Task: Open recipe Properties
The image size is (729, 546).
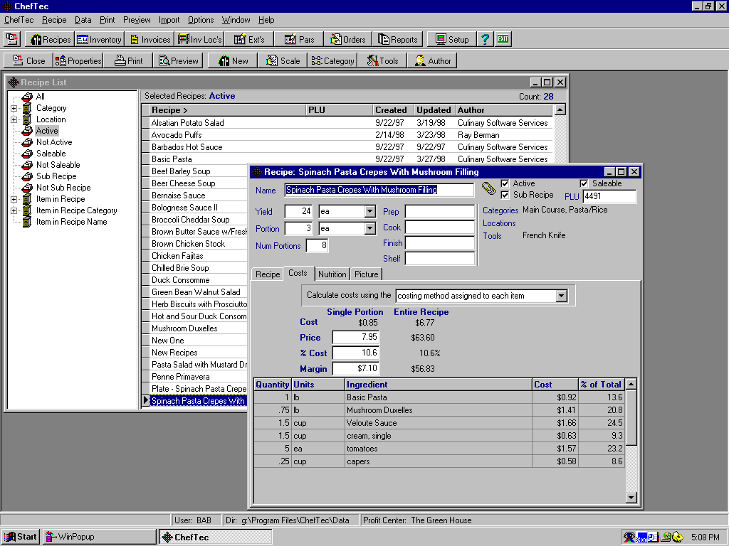Action: tap(78, 61)
